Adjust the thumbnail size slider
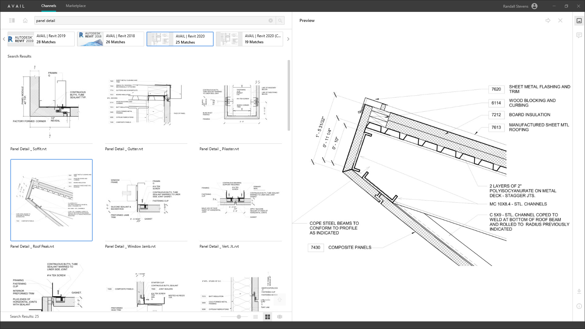The image size is (585, 329). [x=239, y=317]
